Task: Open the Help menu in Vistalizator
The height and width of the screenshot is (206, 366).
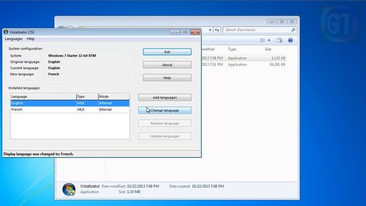Action: 30,39
